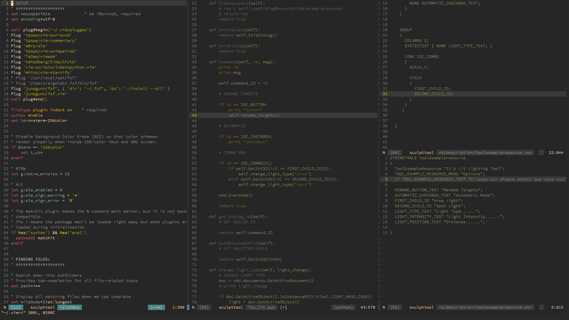569x320 pixels.
Task: Click the Plug 'mhinz/vim-startify' line
Action: [41, 73]
